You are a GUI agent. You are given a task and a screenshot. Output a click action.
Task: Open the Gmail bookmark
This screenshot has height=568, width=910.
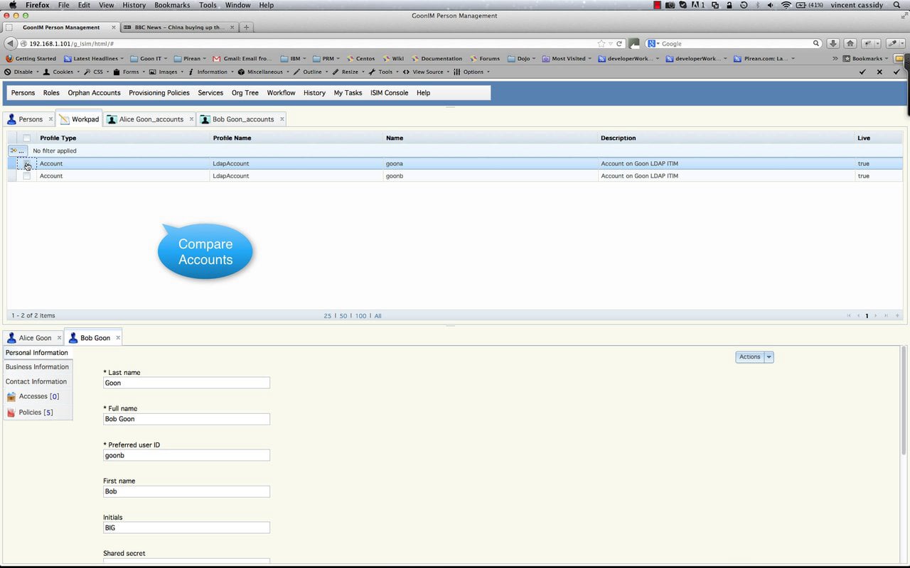tap(242, 58)
